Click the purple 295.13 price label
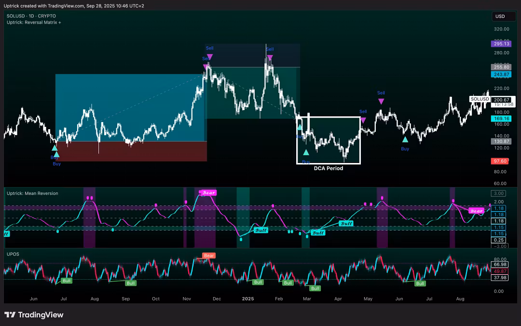Viewport: 521px width, 326px height. point(500,44)
